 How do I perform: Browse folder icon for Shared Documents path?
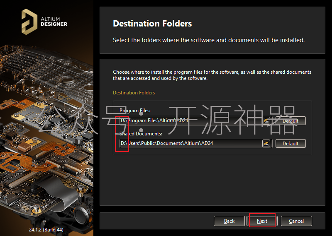click(266, 143)
